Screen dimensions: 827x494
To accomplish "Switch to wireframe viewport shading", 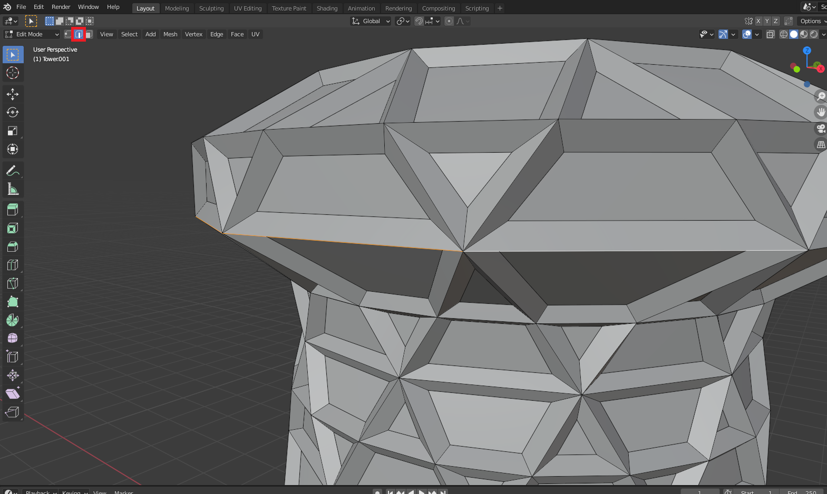I will tap(784, 34).
